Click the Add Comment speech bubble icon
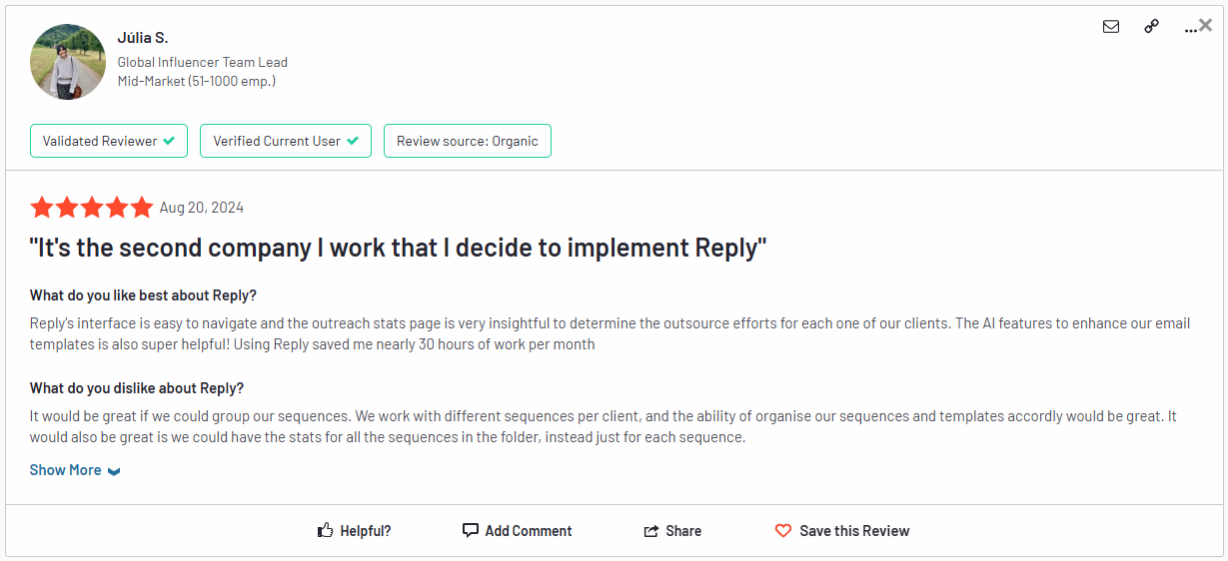Viewport: 1228px width, 561px height. pos(471,531)
